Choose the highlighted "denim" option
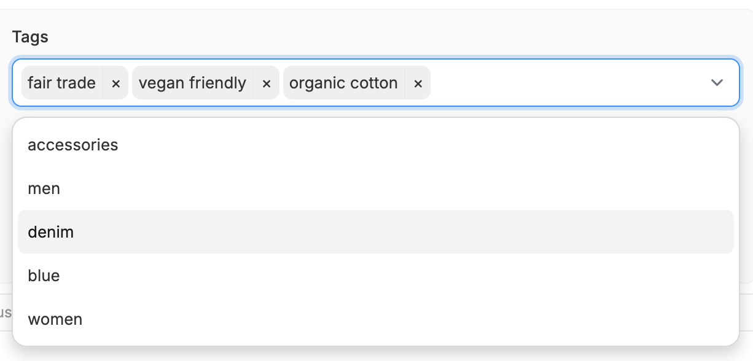 click(376, 232)
